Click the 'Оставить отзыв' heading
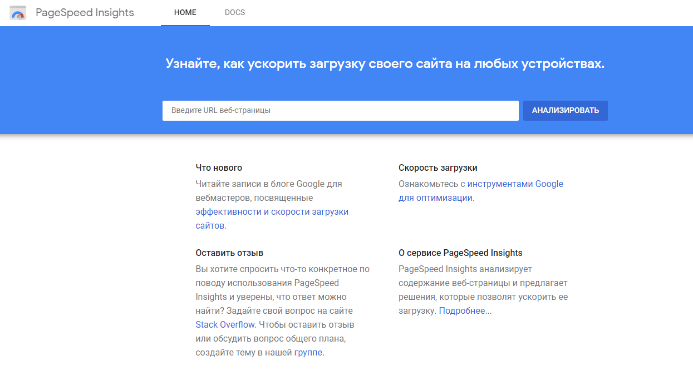Screen dimensions: 693x390 (x=229, y=253)
